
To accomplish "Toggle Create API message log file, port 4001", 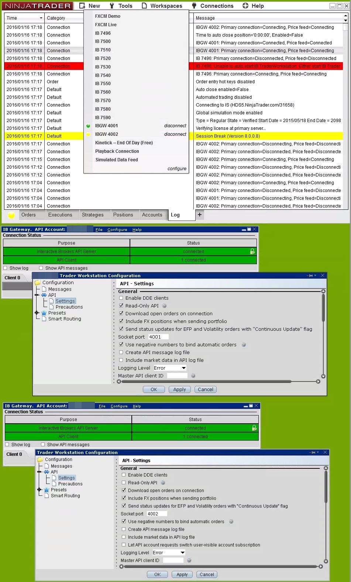I will 121,353.
